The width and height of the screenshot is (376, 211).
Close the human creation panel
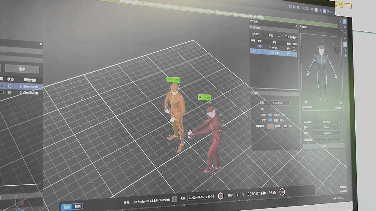coord(342,31)
